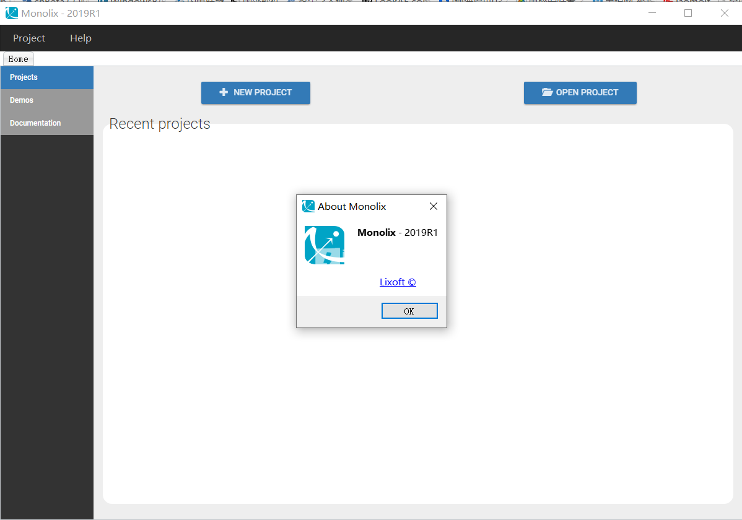Open the Documentation section
This screenshot has height=520, width=742.
click(47, 123)
